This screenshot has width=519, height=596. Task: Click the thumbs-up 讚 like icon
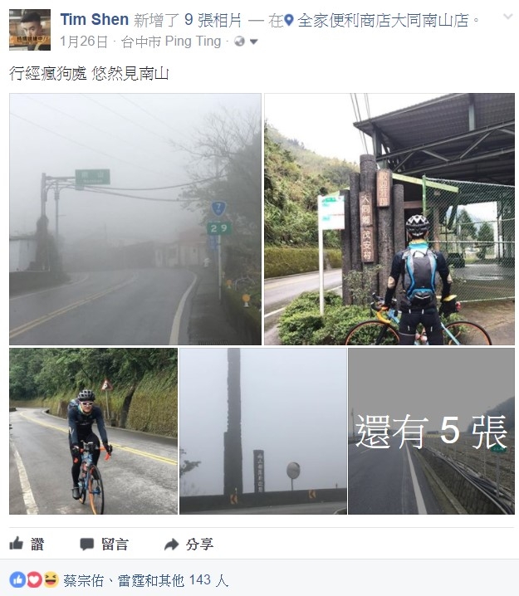coord(17,544)
